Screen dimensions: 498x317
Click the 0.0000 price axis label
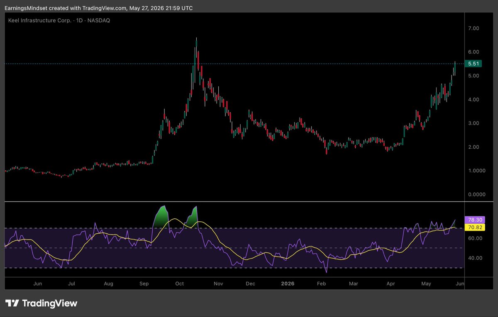476,194
